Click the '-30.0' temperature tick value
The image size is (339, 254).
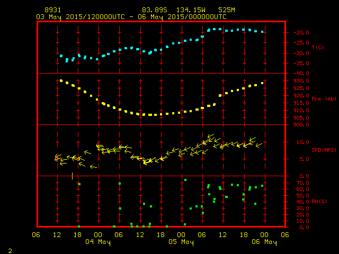click(x=301, y=53)
